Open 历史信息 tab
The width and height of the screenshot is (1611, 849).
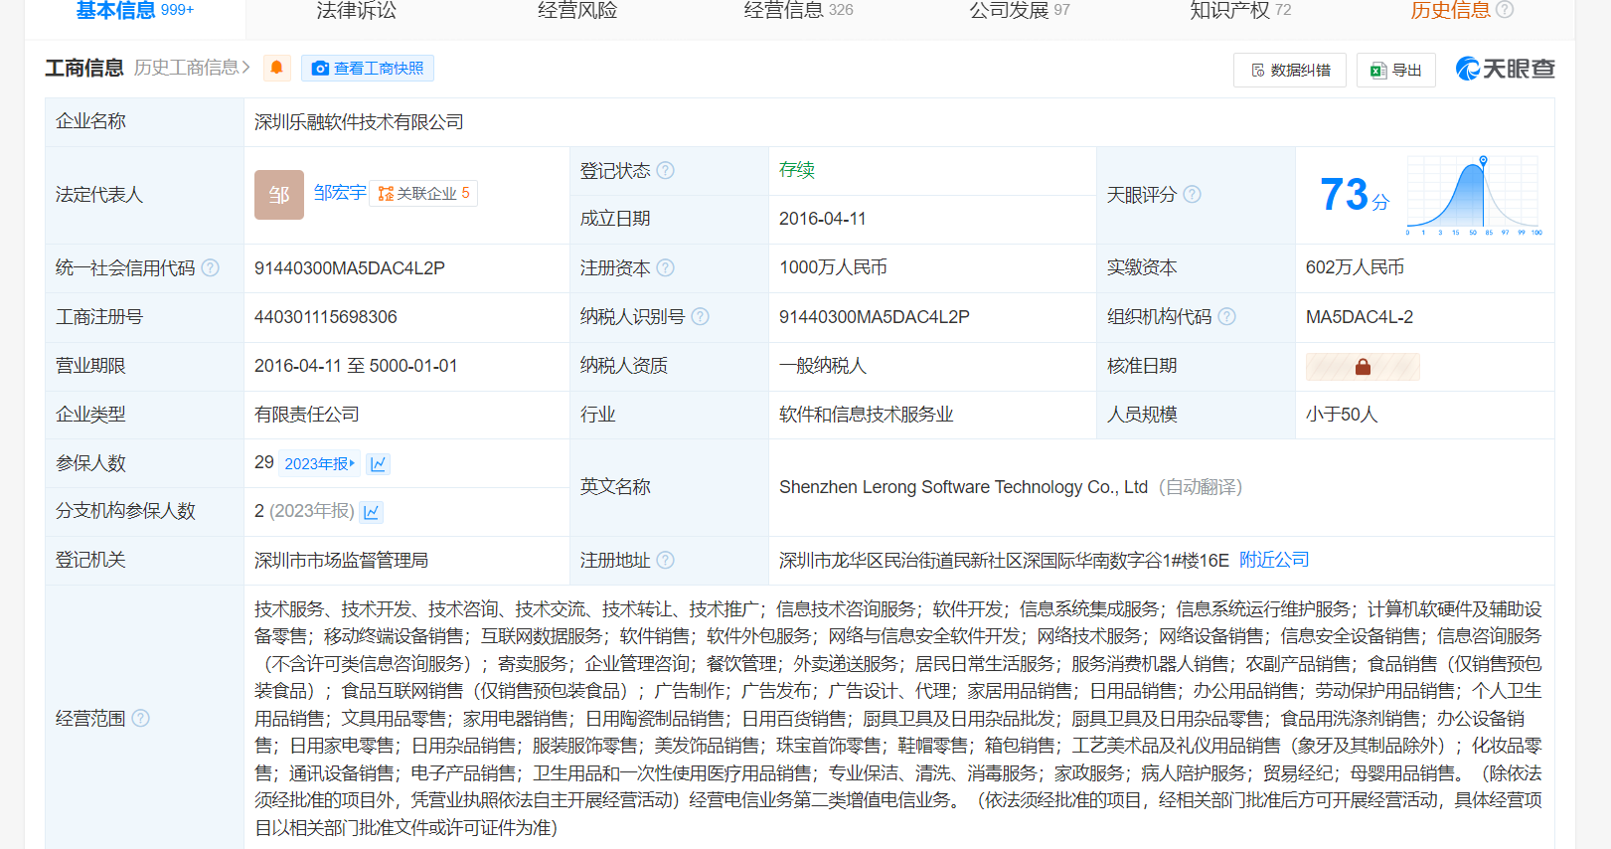(x=1450, y=10)
